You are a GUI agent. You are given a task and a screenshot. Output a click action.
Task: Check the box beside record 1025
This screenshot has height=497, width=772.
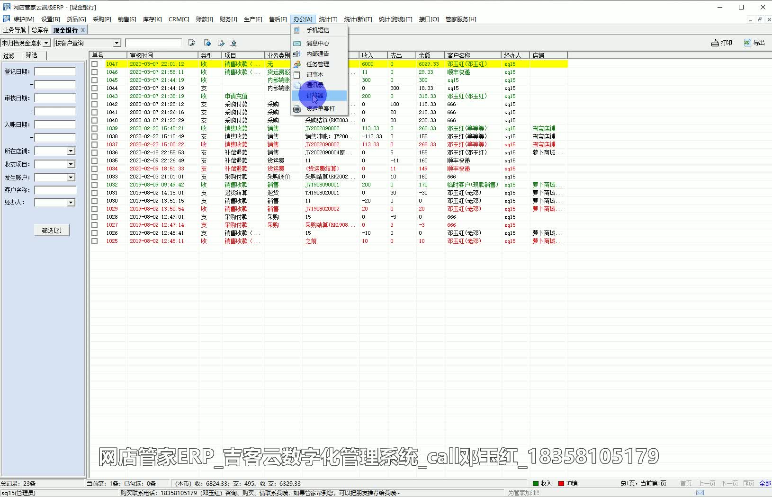click(x=95, y=241)
